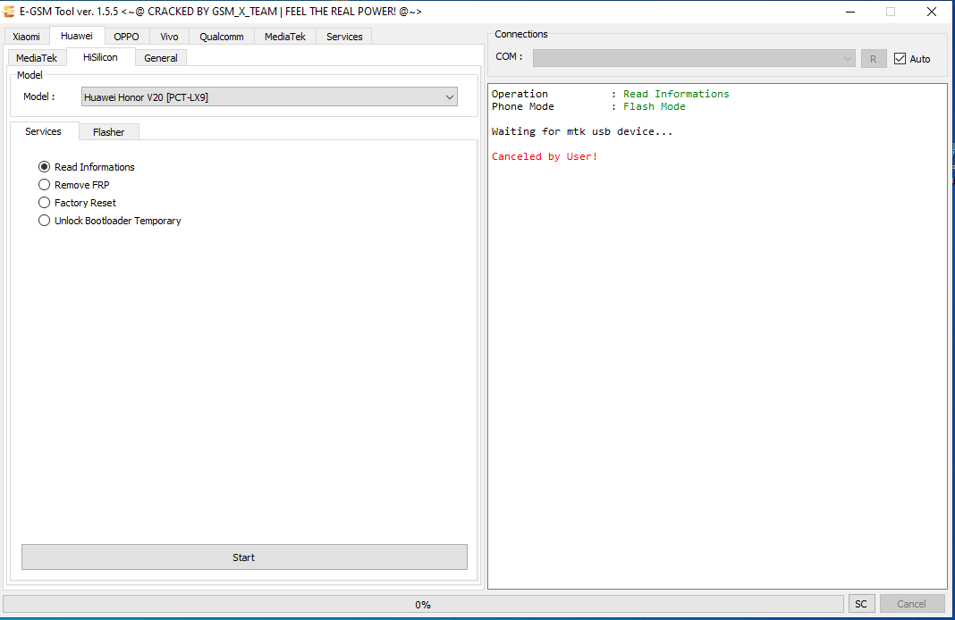
Task: Click the E-GSM Tool title bar icon
Action: (x=9, y=11)
